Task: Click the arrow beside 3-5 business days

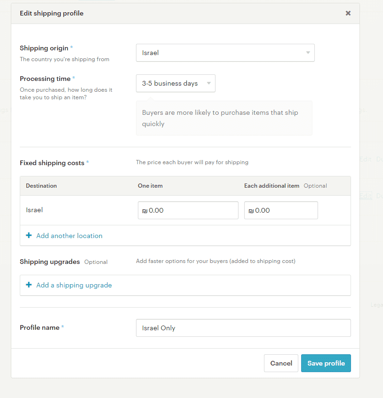Action: [209, 83]
